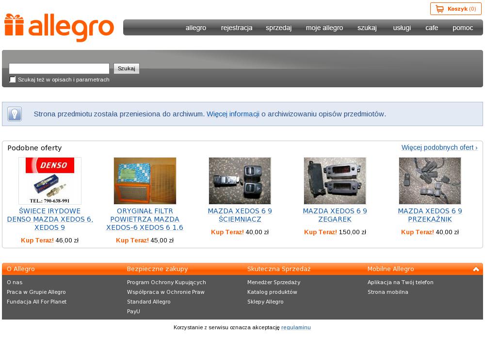
Task: Open the Denso spark plug thumbnail
Action: (x=50, y=181)
